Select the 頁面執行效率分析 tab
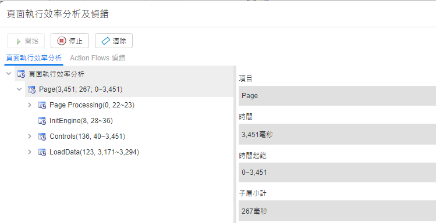The width and height of the screenshot is (436, 223). (34, 58)
